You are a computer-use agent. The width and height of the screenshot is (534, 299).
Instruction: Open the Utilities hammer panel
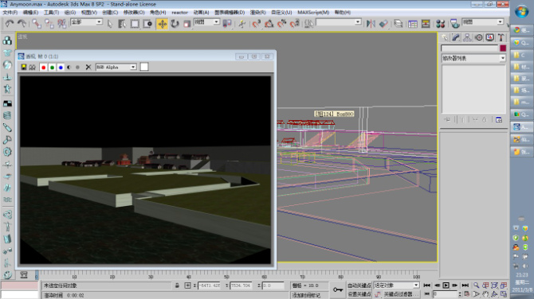point(501,37)
